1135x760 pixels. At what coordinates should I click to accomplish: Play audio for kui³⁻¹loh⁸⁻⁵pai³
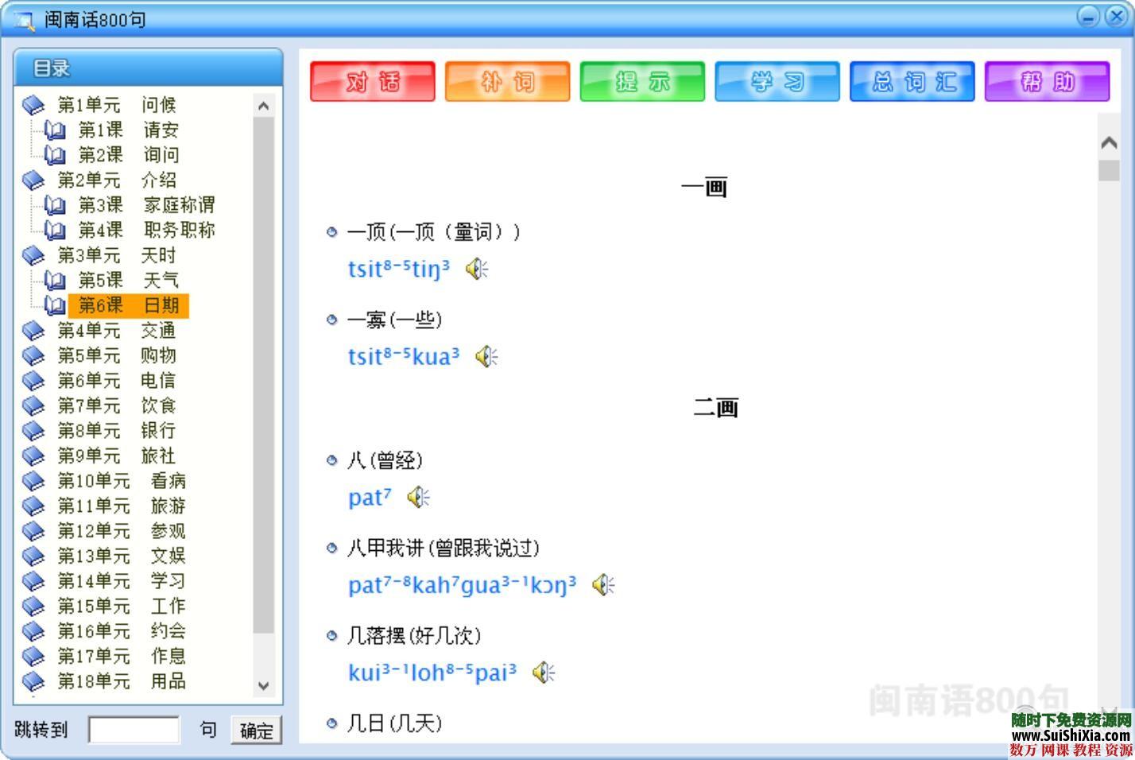pos(544,672)
